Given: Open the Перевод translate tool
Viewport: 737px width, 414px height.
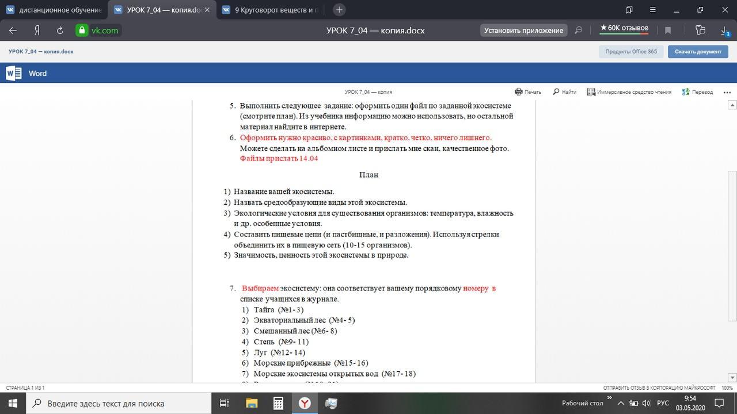Looking at the screenshot, I should click(x=697, y=92).
